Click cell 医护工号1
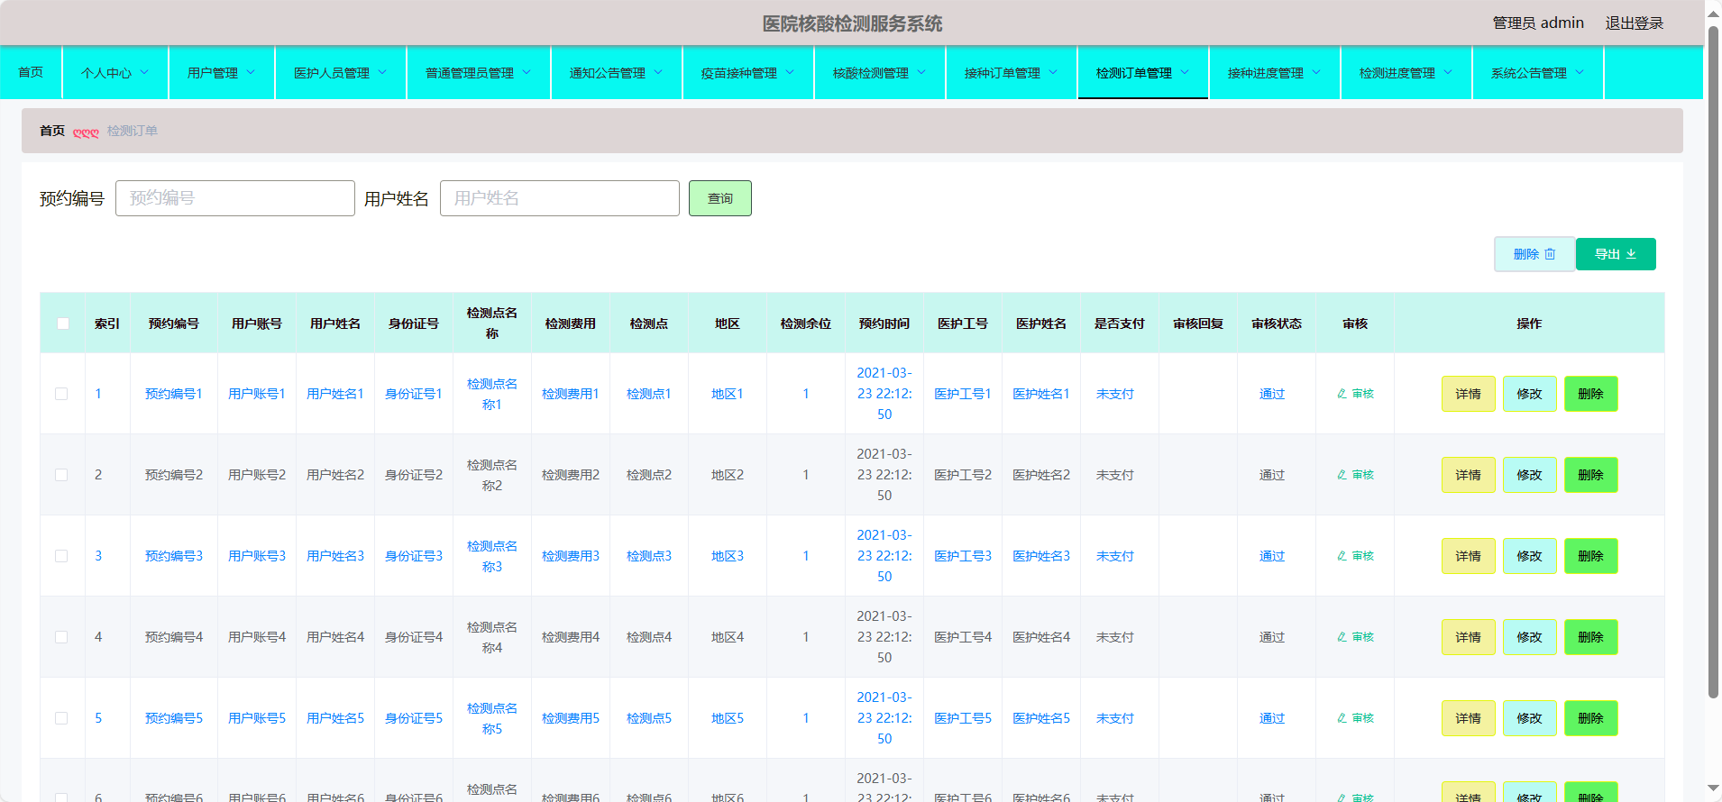 click(x=963, y=394)
